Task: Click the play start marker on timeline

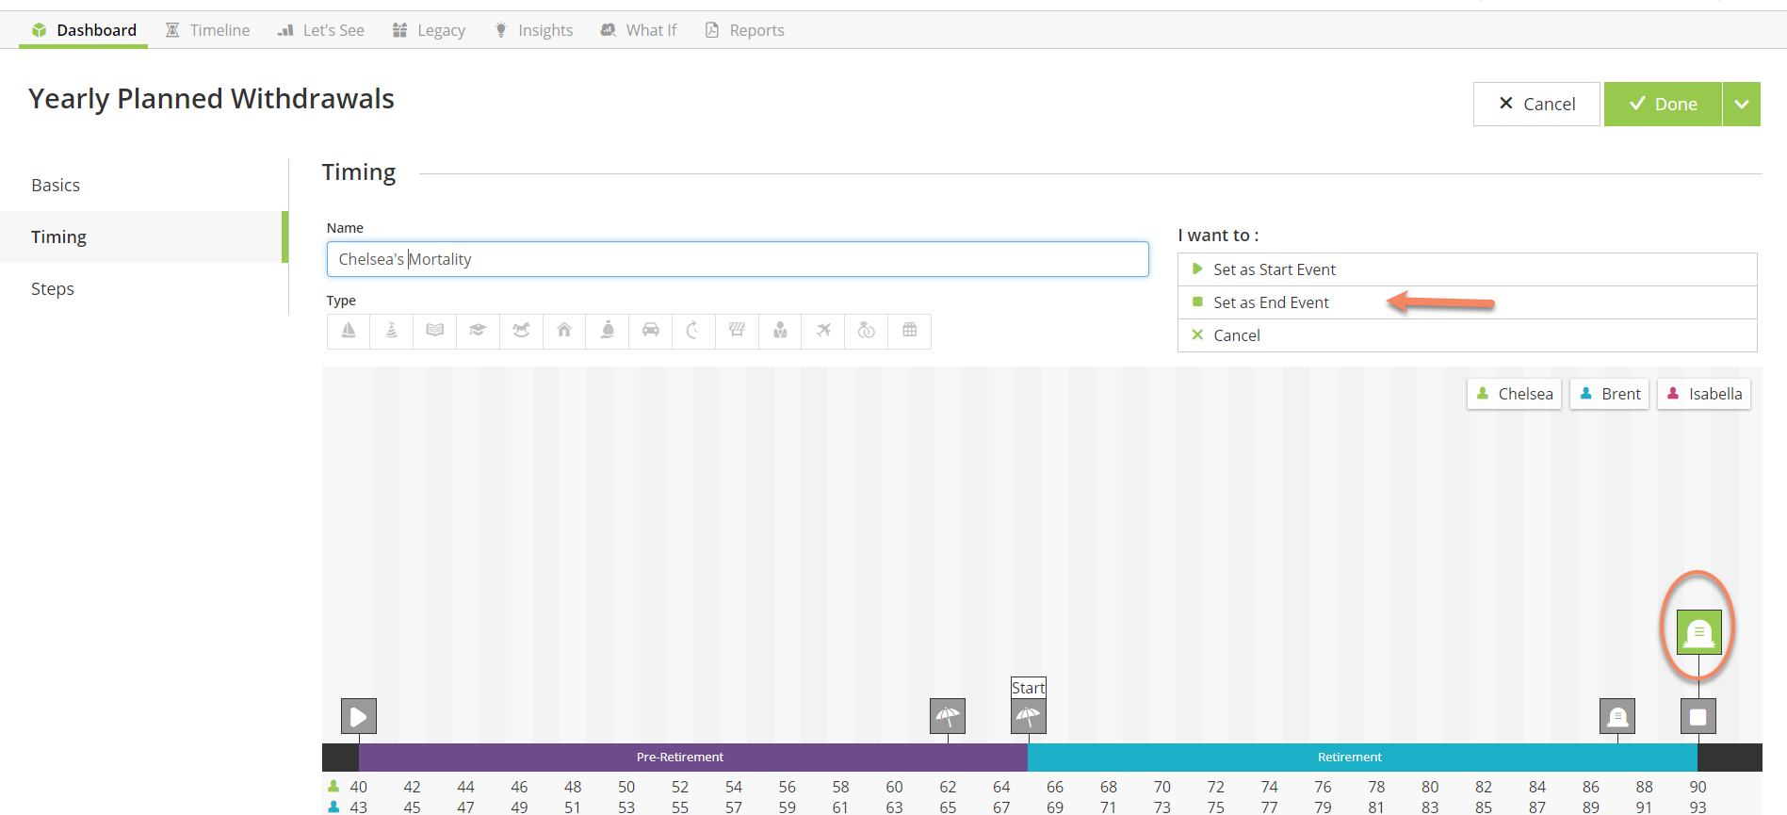Action: (x=359, y=716)
